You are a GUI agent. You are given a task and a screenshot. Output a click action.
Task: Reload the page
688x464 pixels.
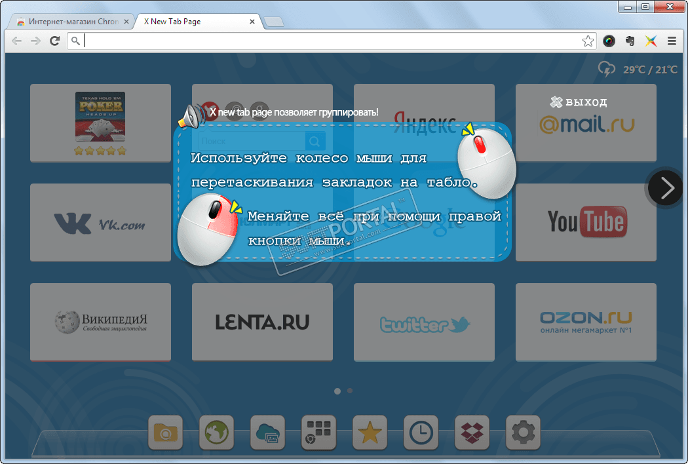tap(54, 41)
